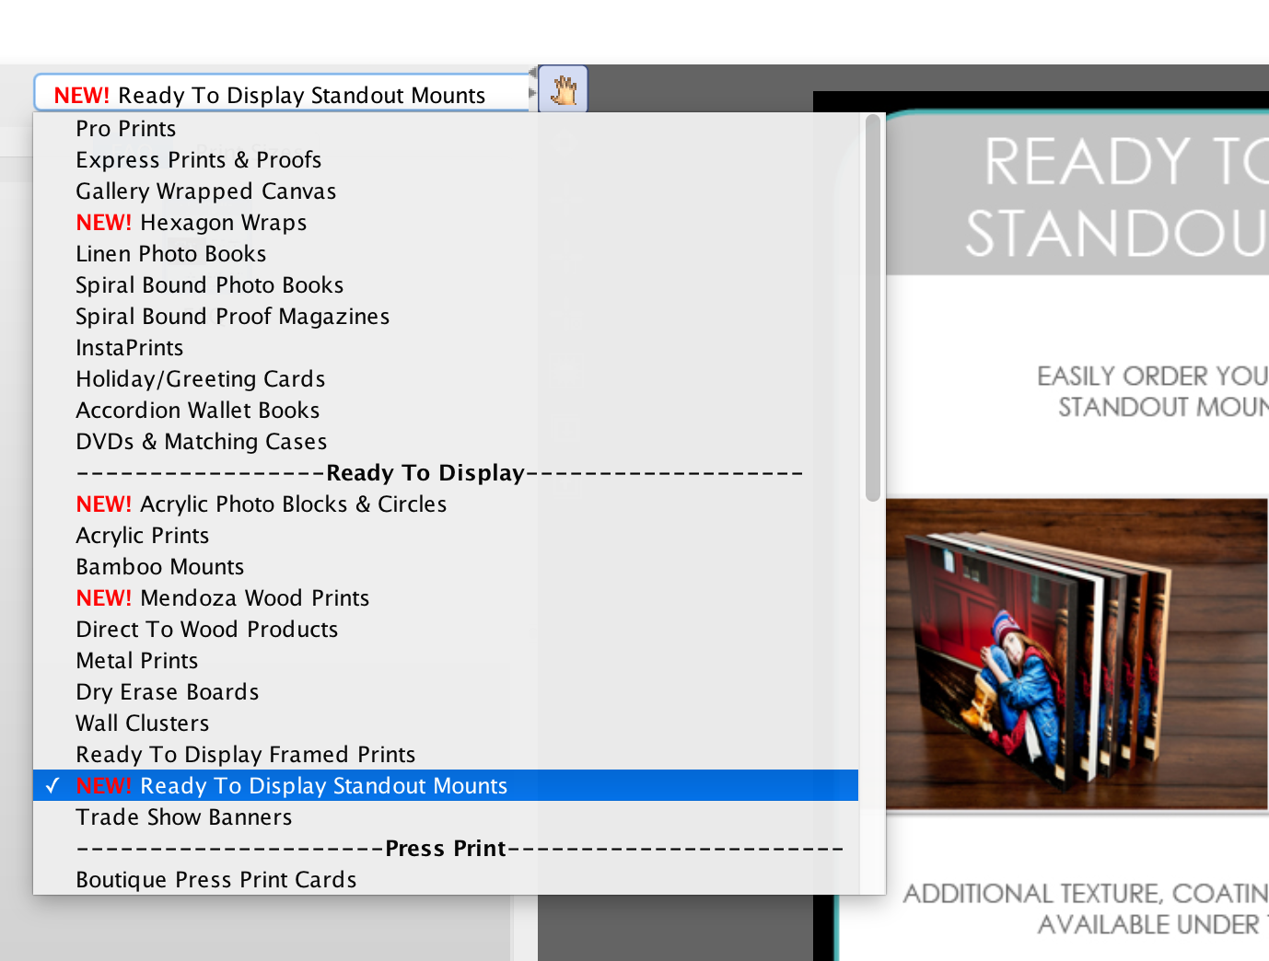Select DVDs & Matching Cases
1269x961 pixels.
coord(446,442)
